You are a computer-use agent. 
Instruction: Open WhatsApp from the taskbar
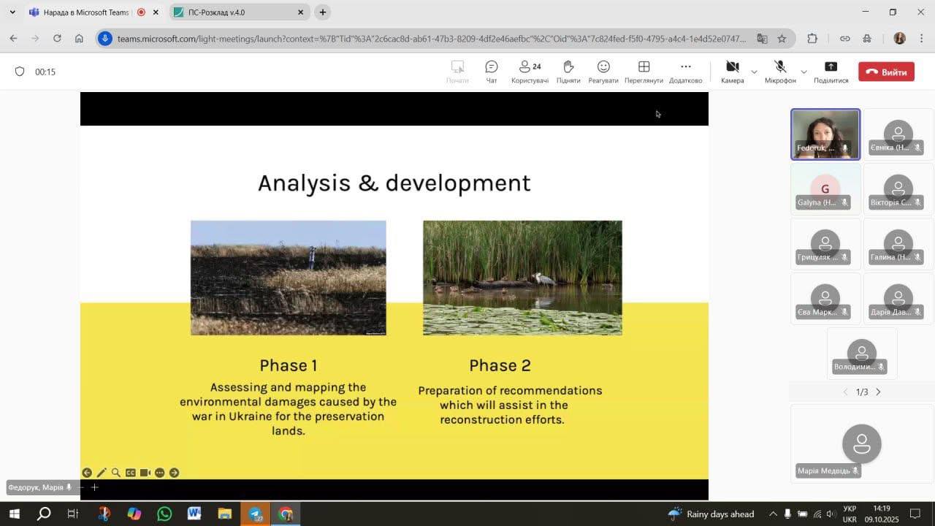click(164, 514)
